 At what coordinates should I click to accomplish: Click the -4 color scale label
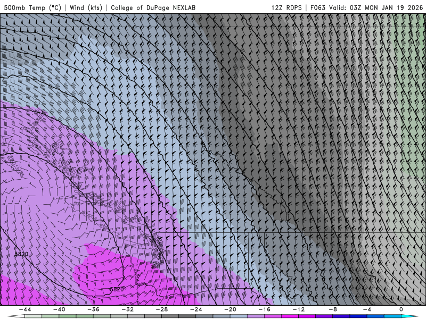367,309
